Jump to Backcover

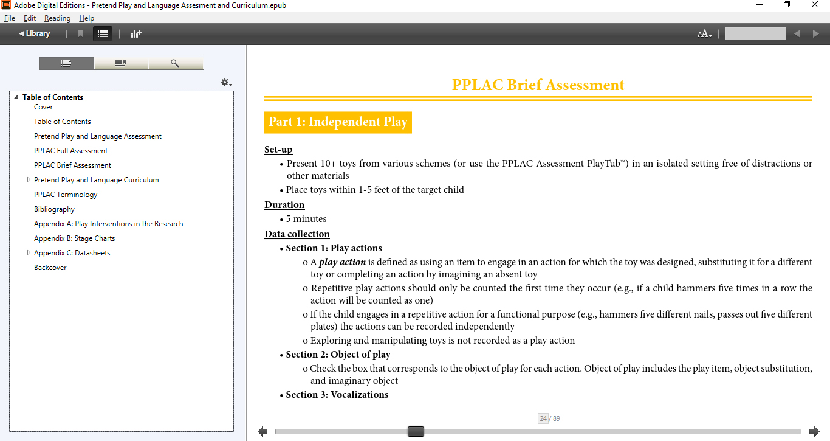point(50,268)
